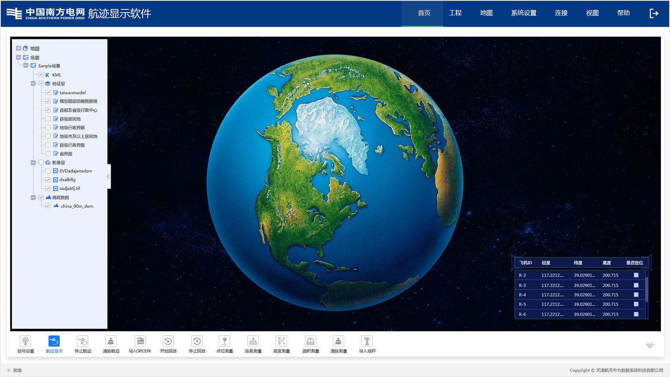Open the 信号设置 signal settings tool
Viewport: 670px width, 377px height.
[26, 341]
